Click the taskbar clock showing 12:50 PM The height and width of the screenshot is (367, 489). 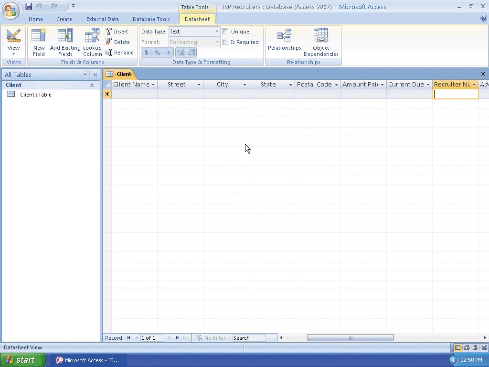point(471,360)
